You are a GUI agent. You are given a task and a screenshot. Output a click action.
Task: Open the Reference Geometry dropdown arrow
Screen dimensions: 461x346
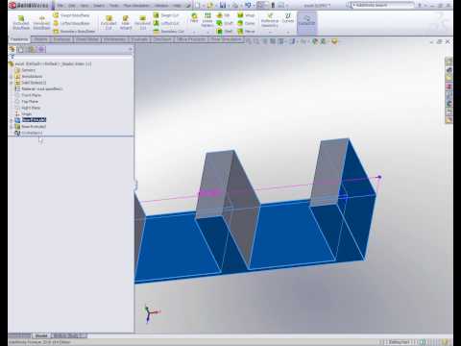click(x=270, y=32)
